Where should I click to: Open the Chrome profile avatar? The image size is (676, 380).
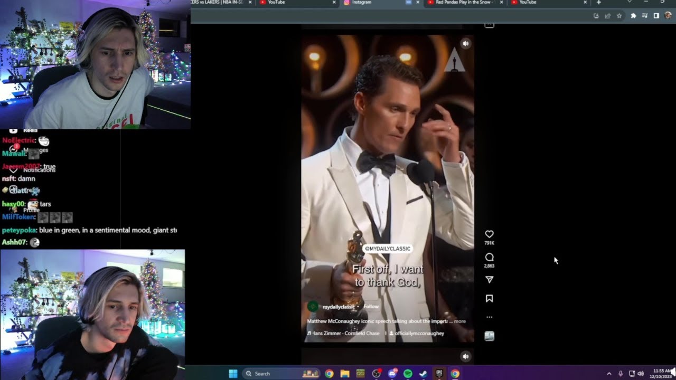pos(668,16)
